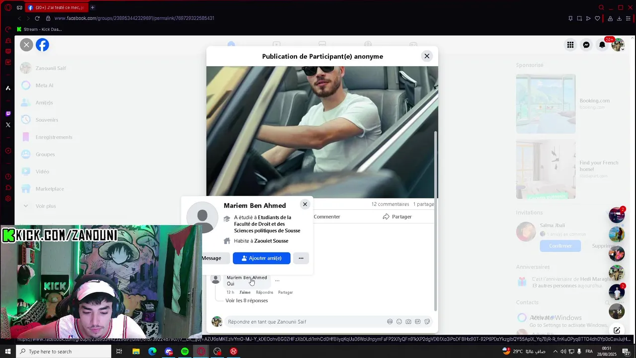The height and width of the screenshot is (358, 636).
Task: Open Messenger from the top bar
Action: coord(586,45)
